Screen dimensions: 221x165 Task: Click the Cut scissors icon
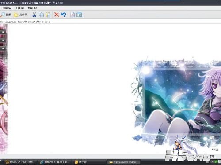[x=34, y=15]
